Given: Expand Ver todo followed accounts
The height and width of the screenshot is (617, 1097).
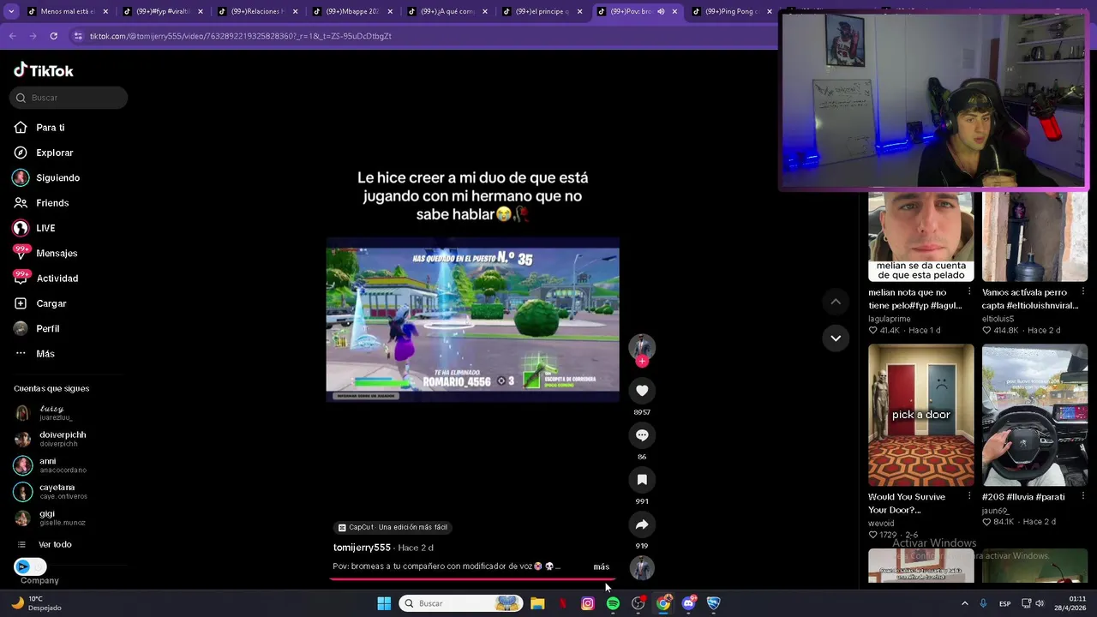Looking at the screenshot, I should coord(45,544).
